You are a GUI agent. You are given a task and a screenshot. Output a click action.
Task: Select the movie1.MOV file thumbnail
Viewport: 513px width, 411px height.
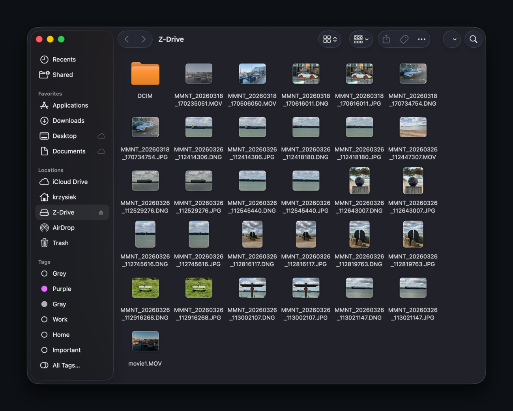click(x=145, y=341)
